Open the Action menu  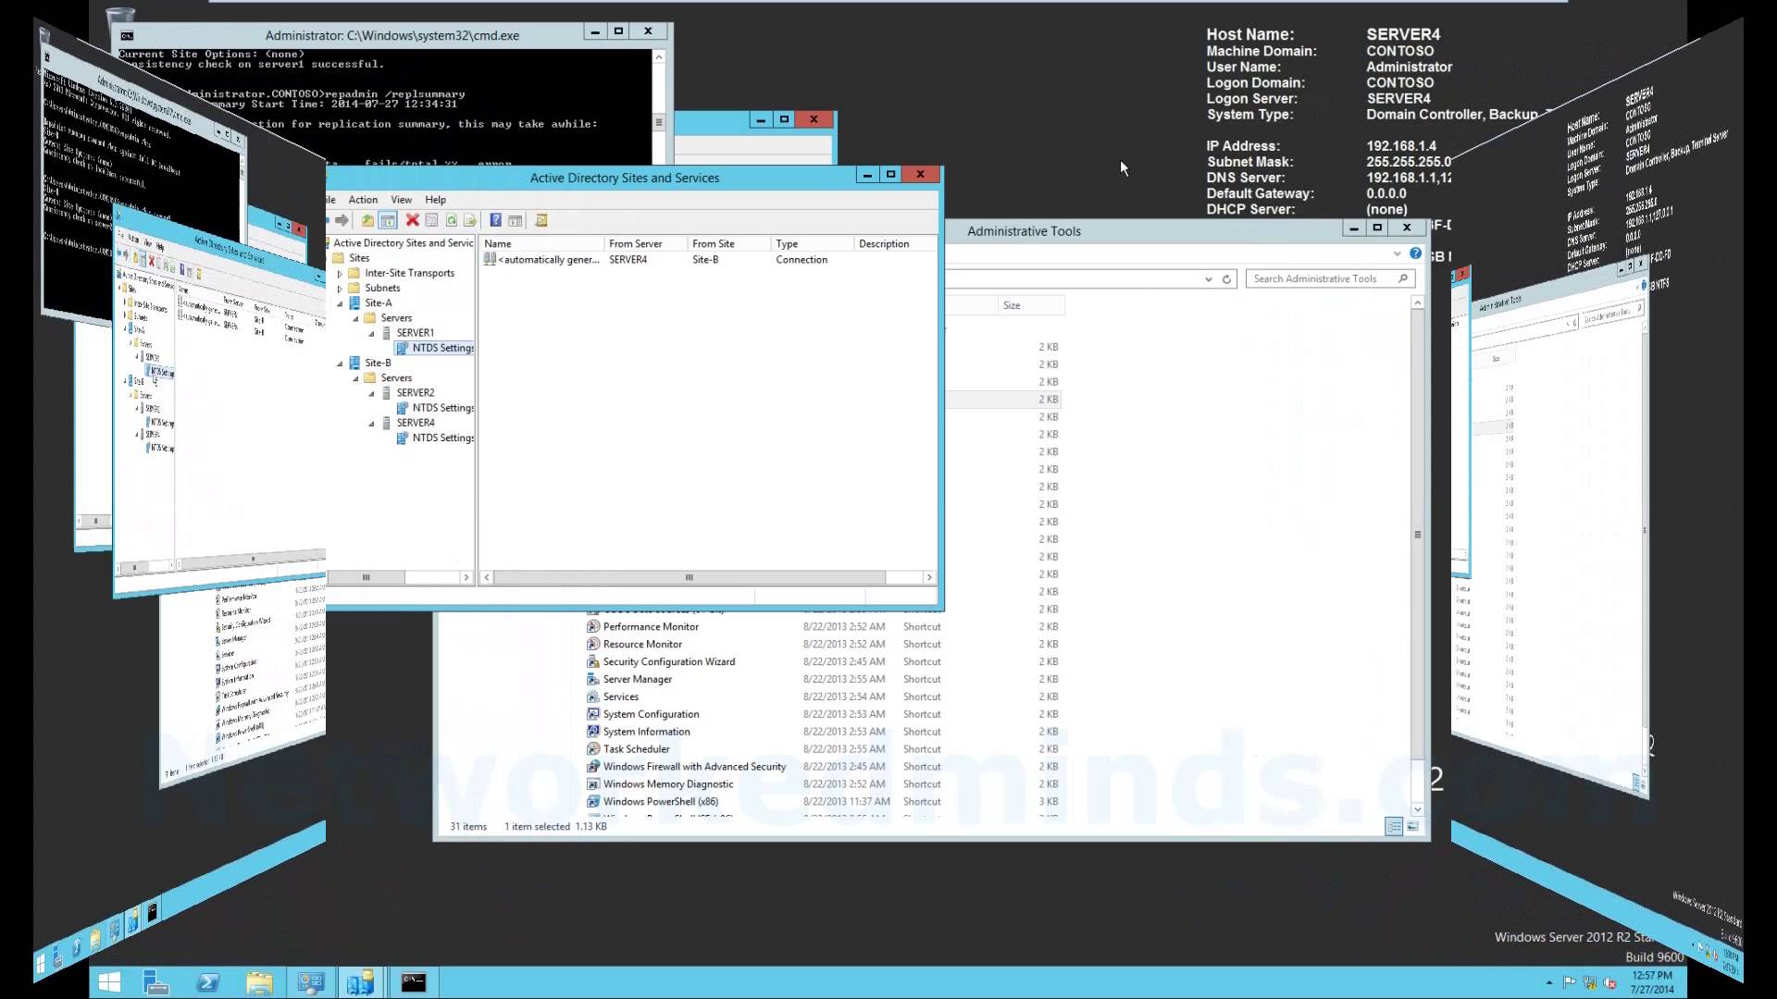pos(363,200)
